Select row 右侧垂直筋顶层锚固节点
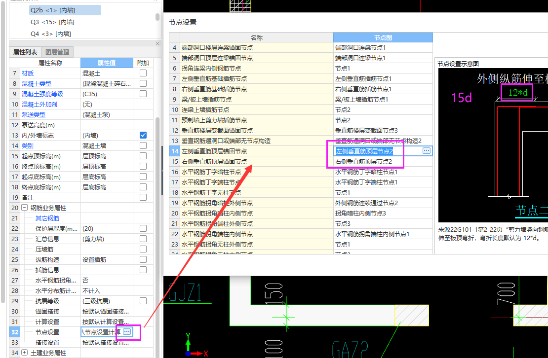This screenshot has height=358, width=548. click(x=257, y=161)
